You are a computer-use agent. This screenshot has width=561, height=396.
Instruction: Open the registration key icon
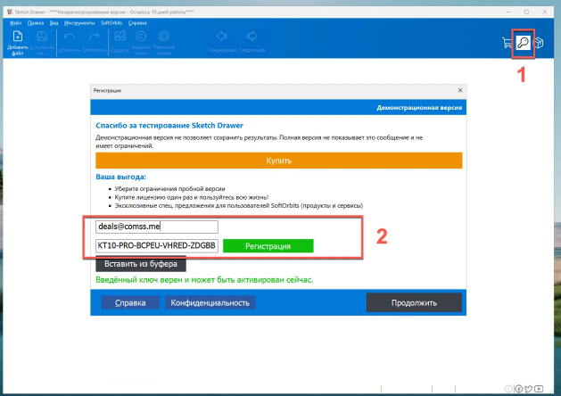click(x=523, y=43)
